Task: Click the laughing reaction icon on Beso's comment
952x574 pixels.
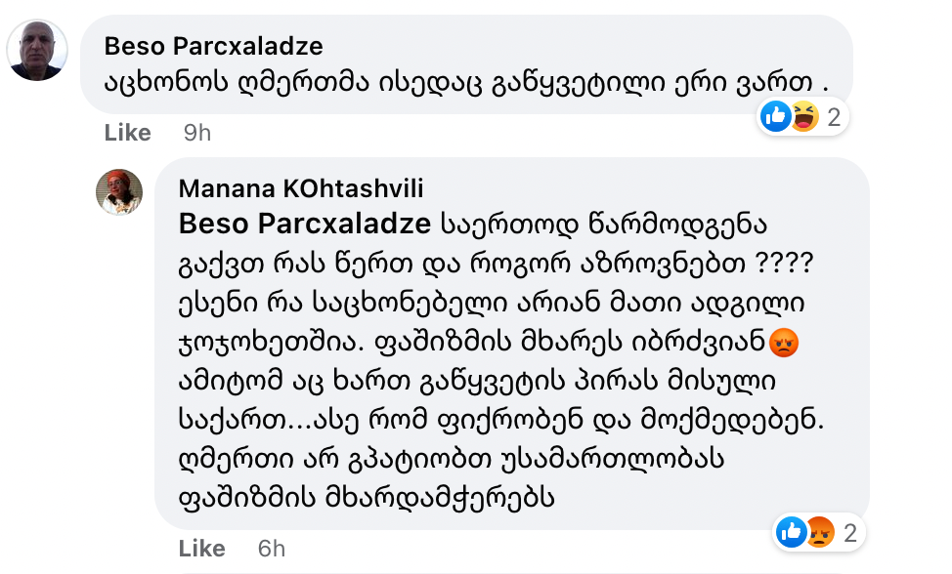Action: pyautogui.click(x=803, y=118)
